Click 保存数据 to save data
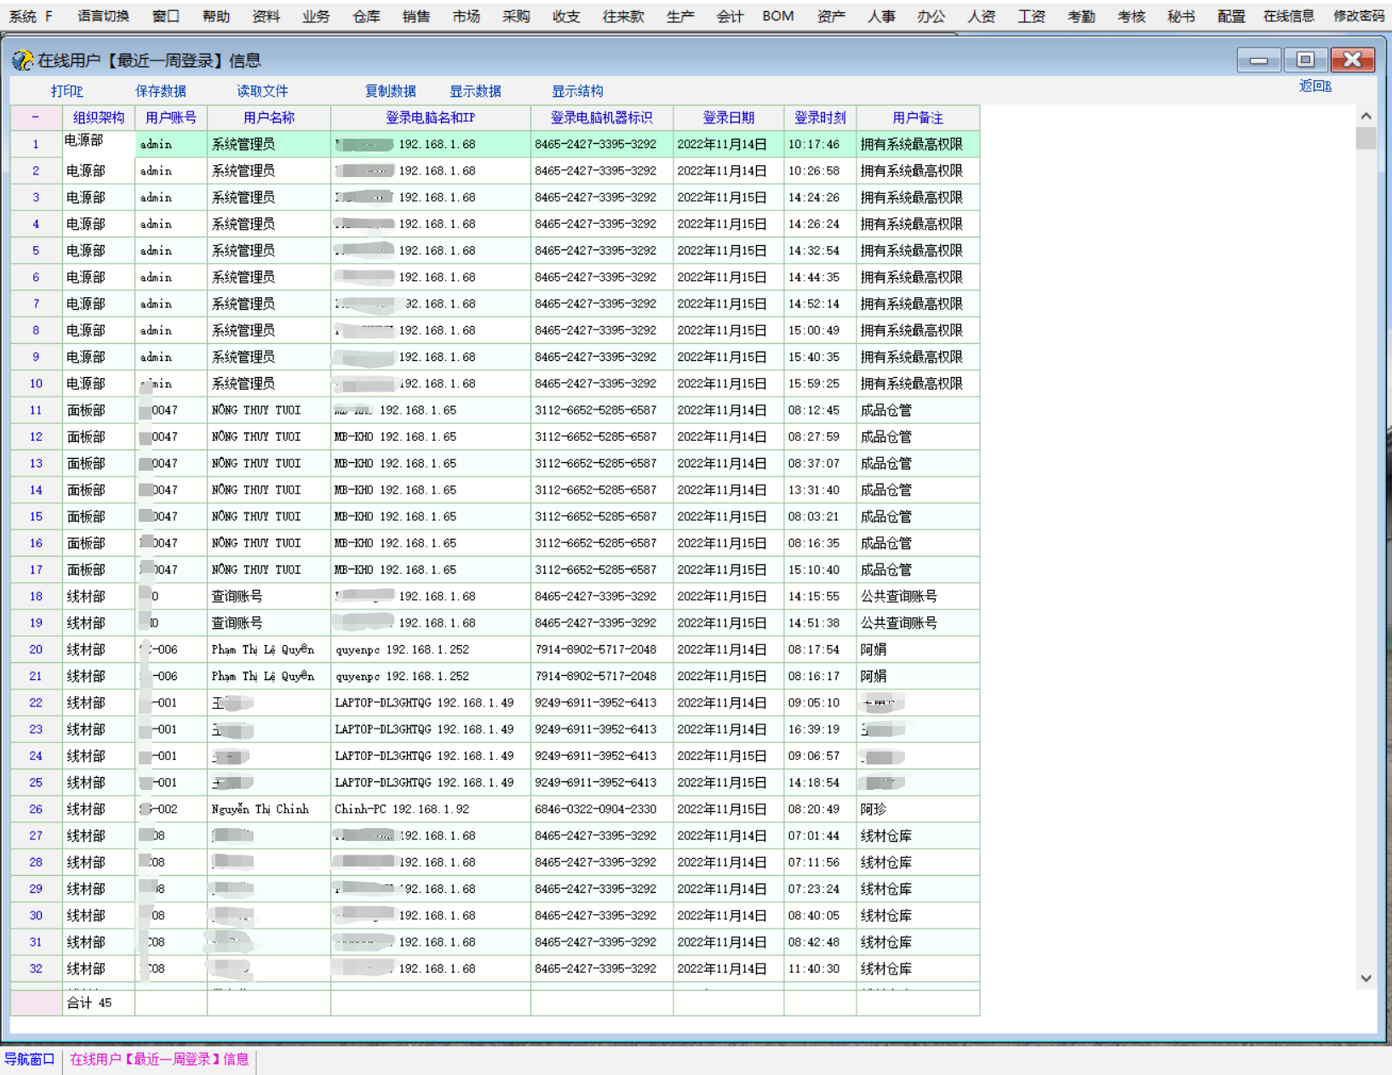The width and height of the screenshot is (1392, 1075). pyautogui.click(x=160, y=91)
